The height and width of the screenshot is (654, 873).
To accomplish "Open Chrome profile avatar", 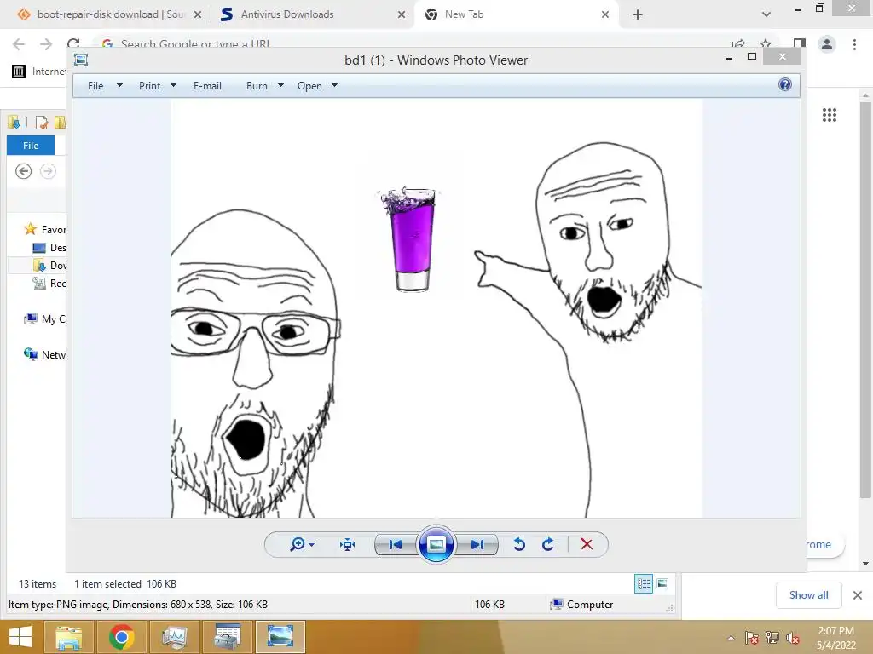I will [827, 44].
